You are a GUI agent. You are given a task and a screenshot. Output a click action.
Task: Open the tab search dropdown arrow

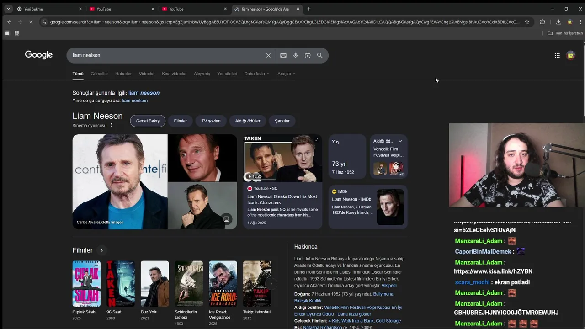8,9
